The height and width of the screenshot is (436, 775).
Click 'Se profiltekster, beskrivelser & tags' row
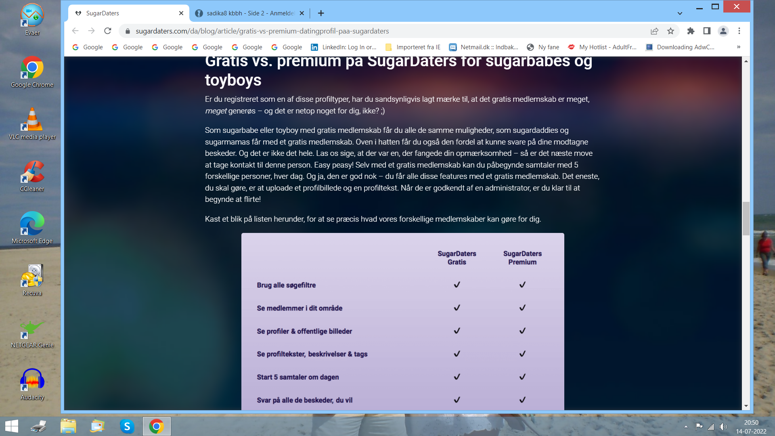(312, 354)
